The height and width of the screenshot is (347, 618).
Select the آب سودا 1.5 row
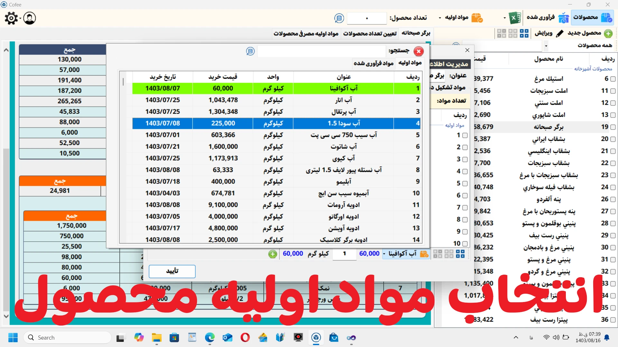[x=276, y=123]
